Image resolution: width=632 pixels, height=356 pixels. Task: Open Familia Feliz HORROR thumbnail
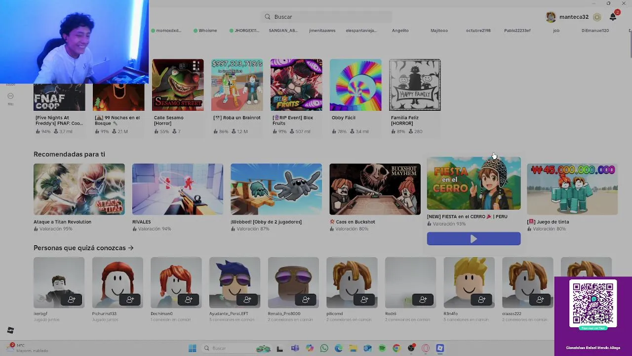tap(415, 85)
